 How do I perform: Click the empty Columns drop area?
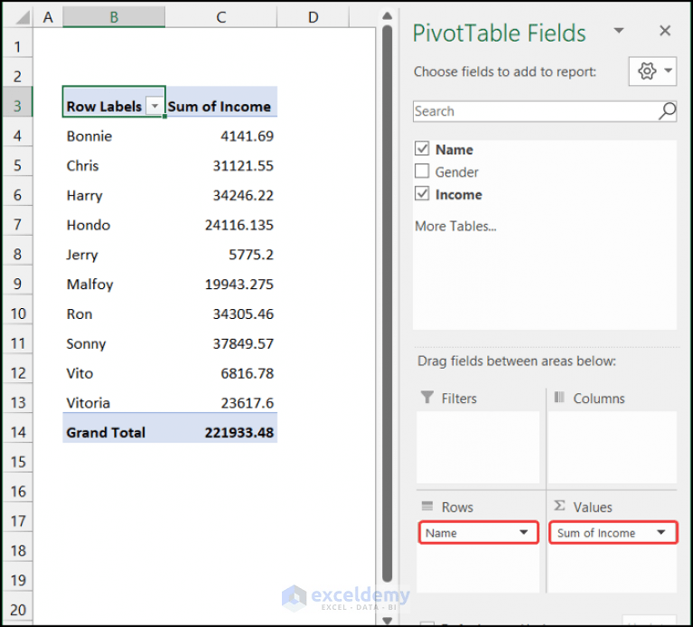[612, 447]
